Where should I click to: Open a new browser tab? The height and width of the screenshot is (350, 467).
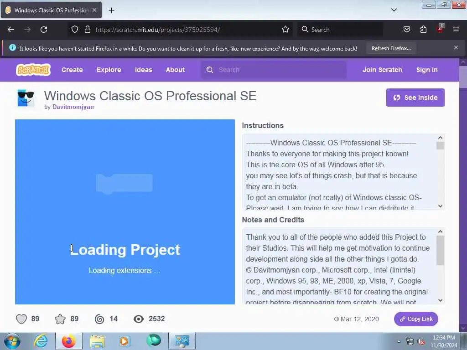[111, 10]
